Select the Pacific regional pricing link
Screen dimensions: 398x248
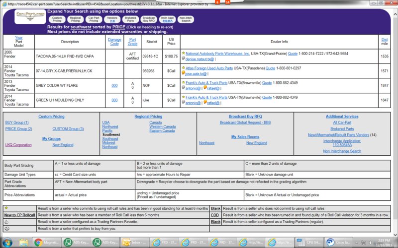click(x=107, y=130)
